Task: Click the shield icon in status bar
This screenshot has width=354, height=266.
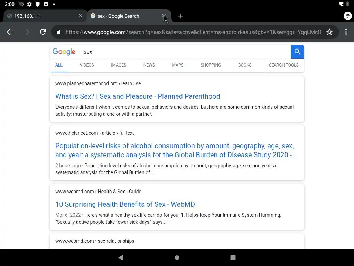Action: 38,4
